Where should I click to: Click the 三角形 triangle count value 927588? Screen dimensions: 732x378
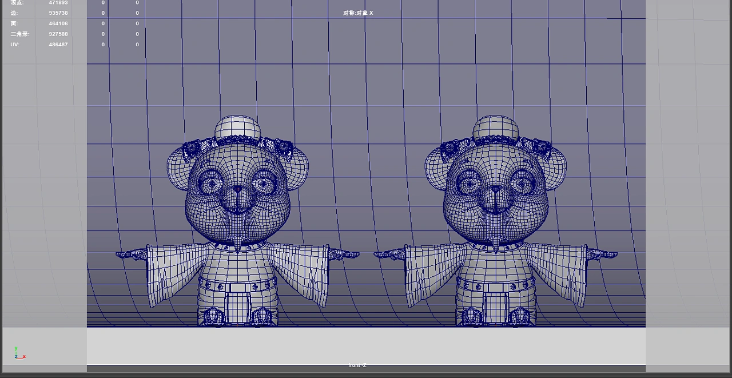click(x=58, y=34)
